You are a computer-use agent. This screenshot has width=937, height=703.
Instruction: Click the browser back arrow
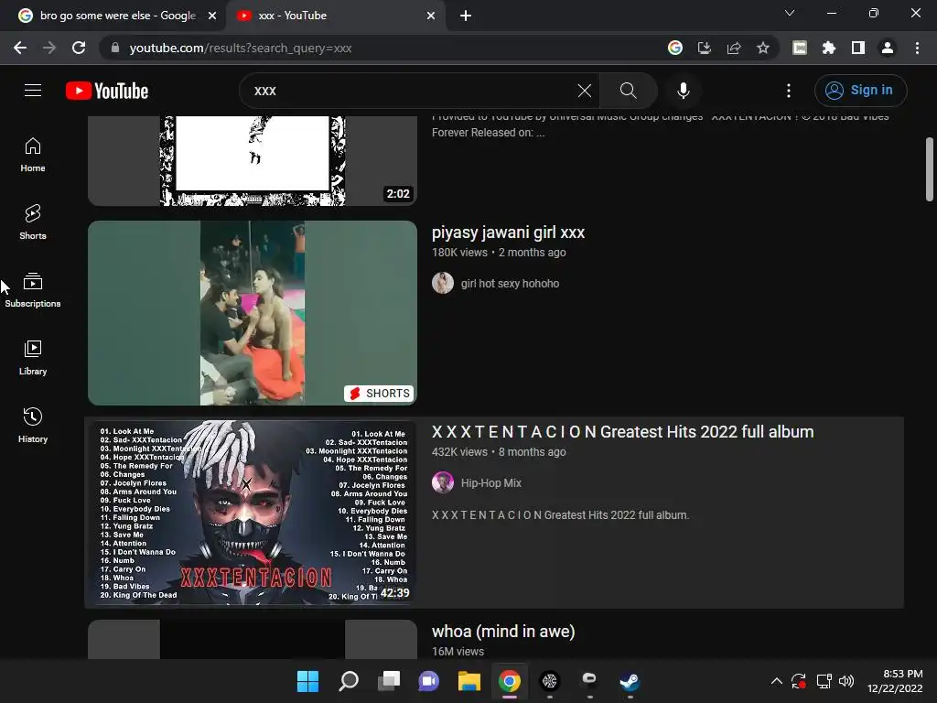[20, 48]
